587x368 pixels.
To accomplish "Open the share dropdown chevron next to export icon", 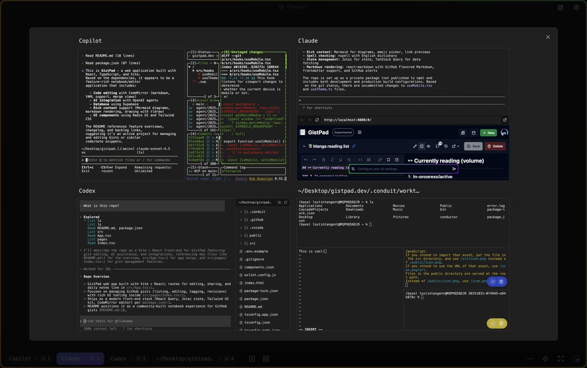I will click(x=458, y=146).
